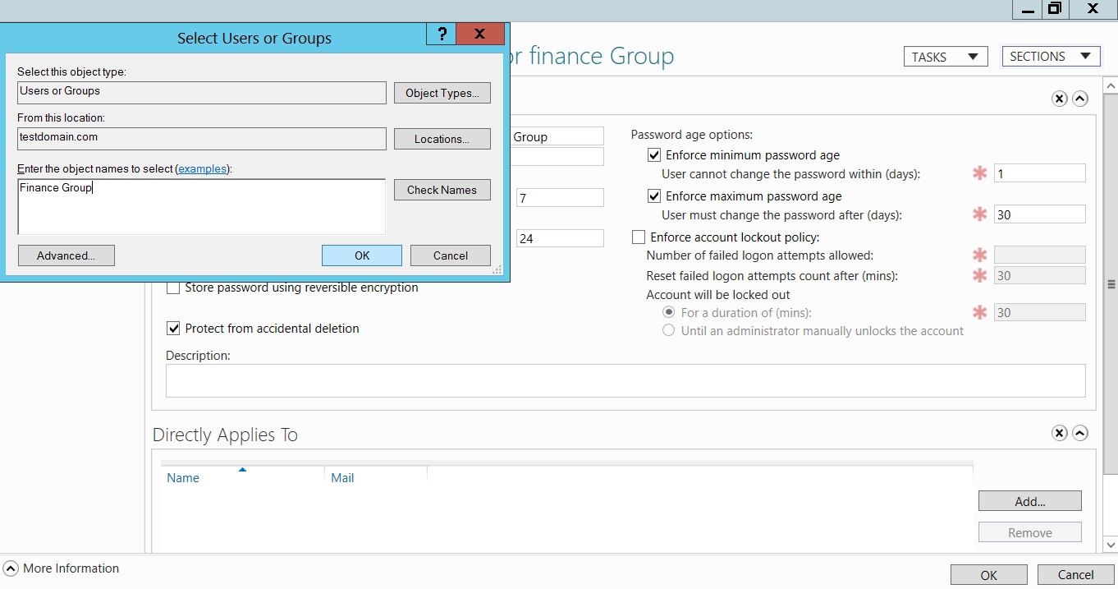
Task: Click the Object Types button
Action: point(442,93)
